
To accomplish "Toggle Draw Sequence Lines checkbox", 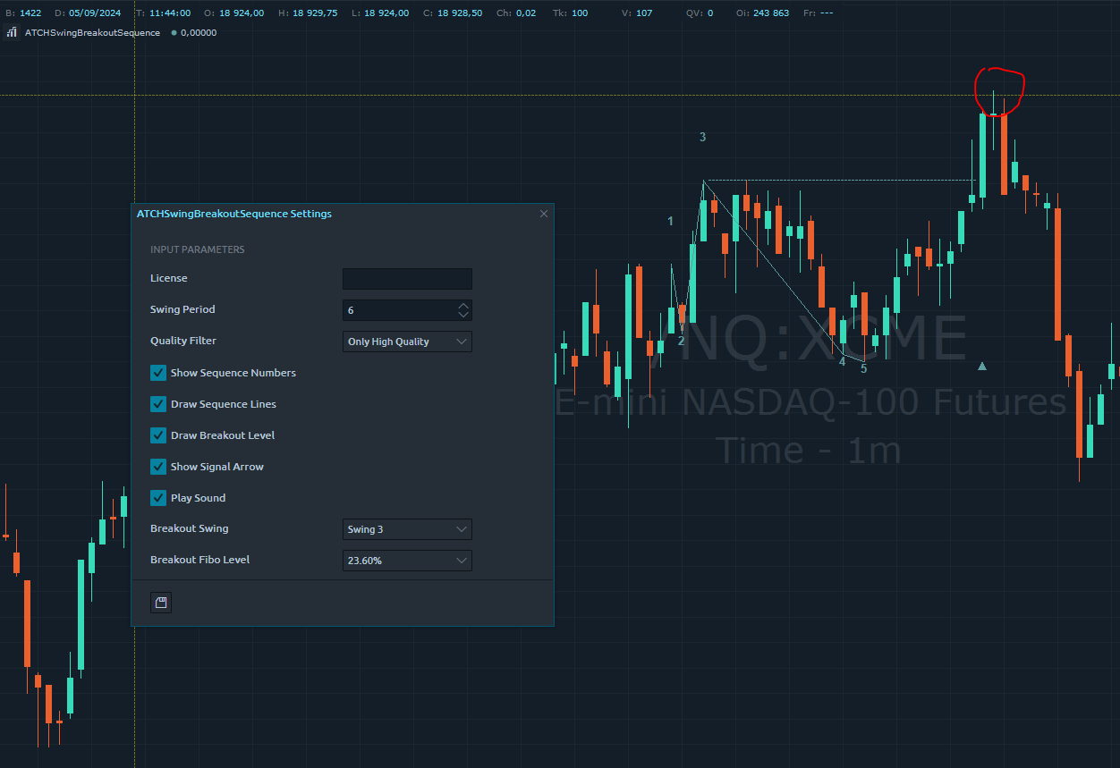I will [x=158, y=404].
